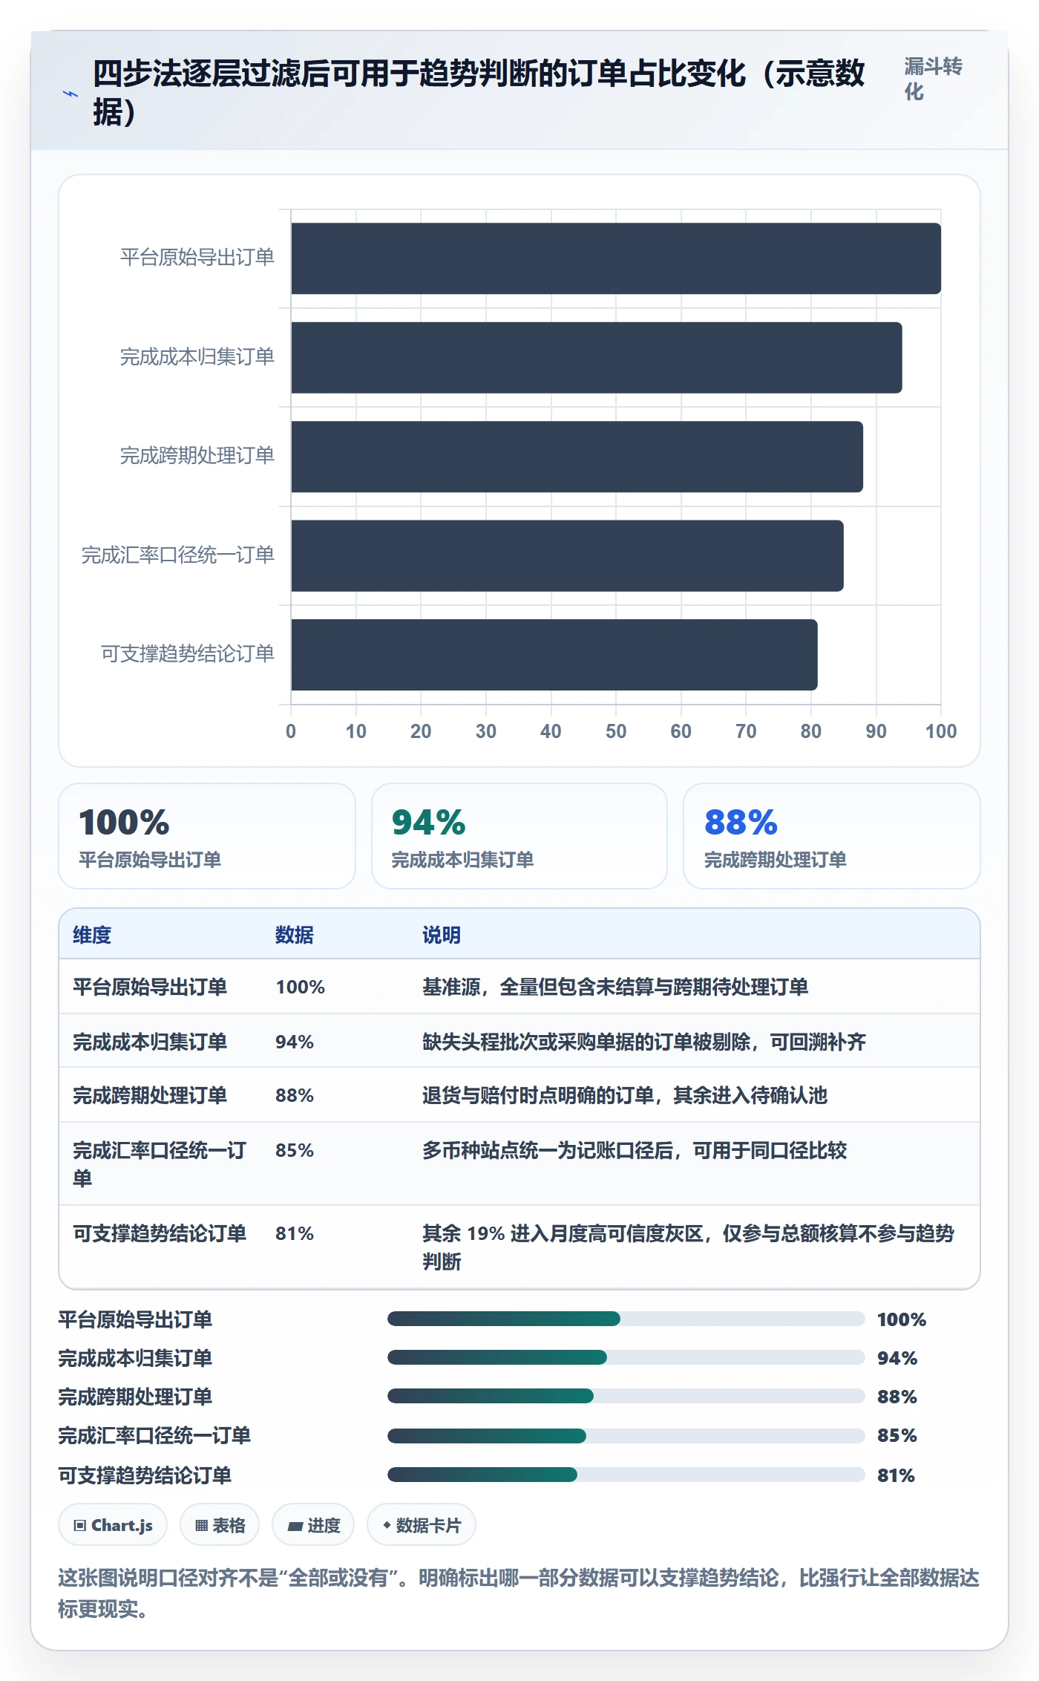Click the 漏斗转化 tag in header
This screenshot has width=1039, height=1681.
point(933,79)
